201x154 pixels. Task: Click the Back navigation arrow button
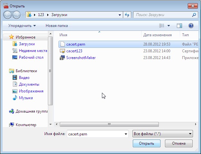point(7,15)
